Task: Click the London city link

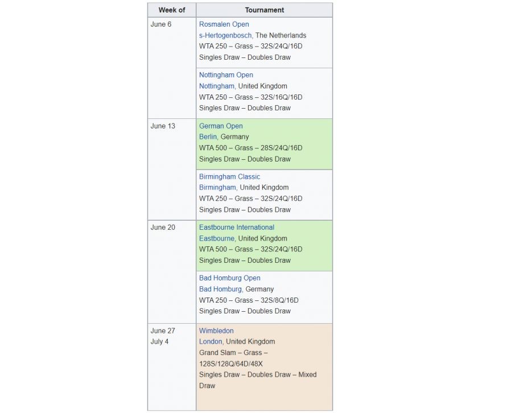Action: (x=210, y=342)
